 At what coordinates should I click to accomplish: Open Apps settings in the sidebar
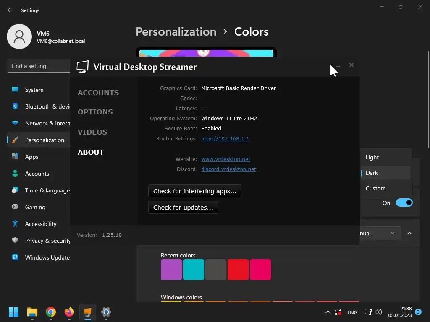(38, 157)
